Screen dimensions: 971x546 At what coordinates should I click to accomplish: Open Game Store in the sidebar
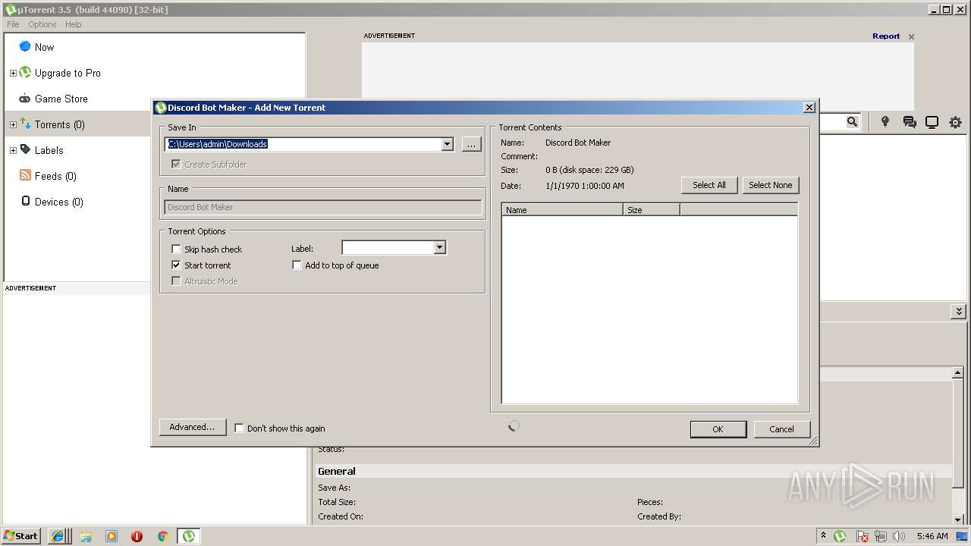pos(61,99)
